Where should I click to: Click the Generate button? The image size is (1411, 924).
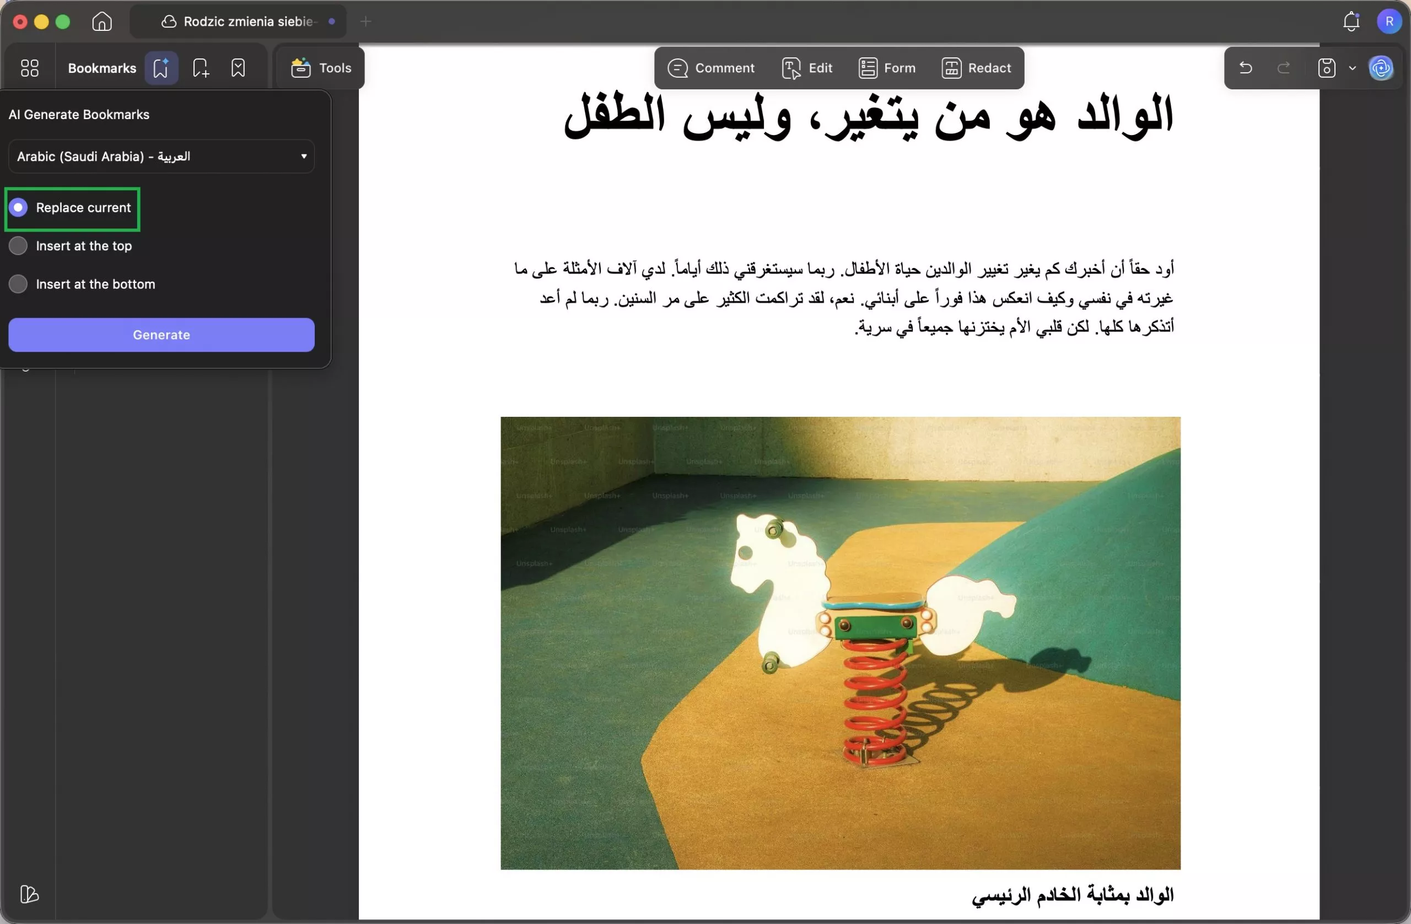pyautogui.click(x=160, y=335)
